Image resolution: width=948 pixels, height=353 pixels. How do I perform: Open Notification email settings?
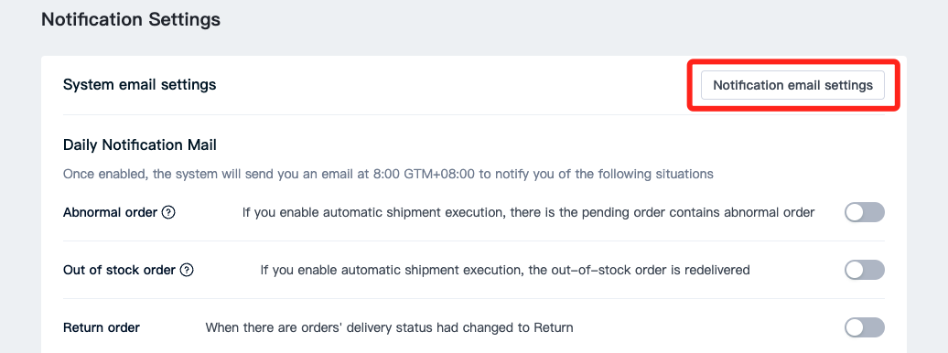point(792,85)
